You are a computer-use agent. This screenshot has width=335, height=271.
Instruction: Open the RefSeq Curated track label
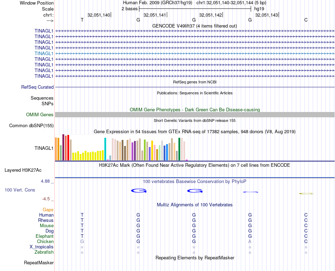pos(37,87)
